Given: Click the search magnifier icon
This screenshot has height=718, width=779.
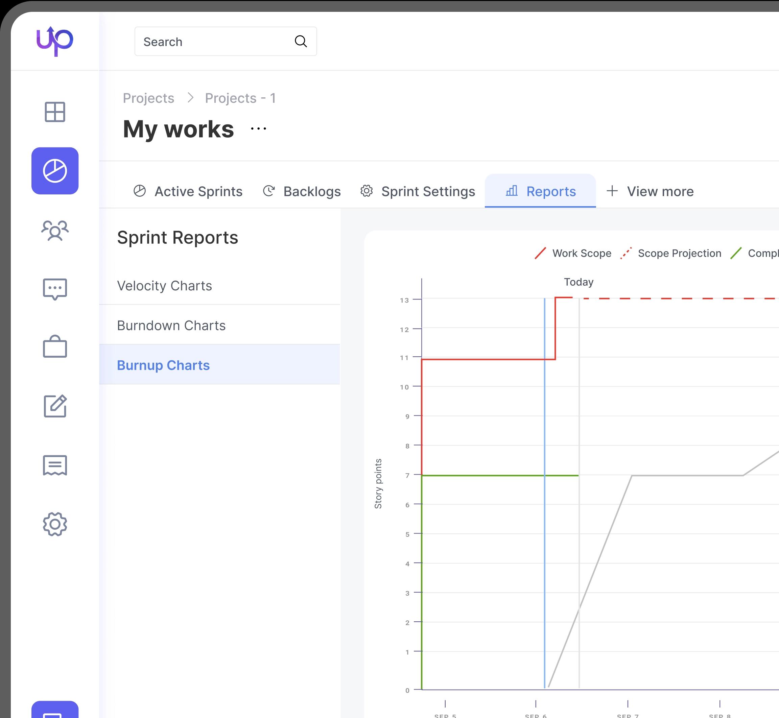Looking at the screenshot, I should (x=301, y=41).
